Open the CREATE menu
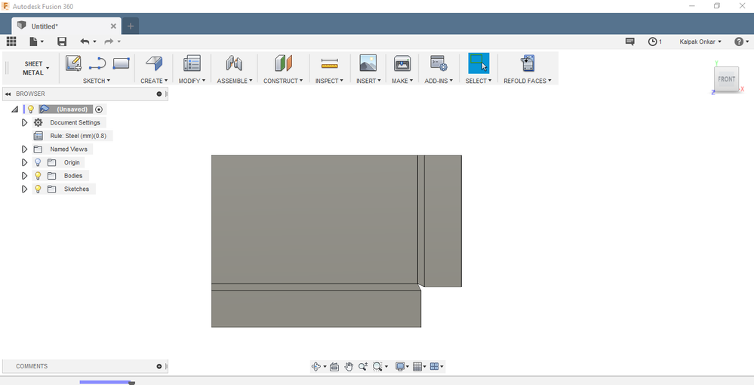The height and width of the screenshot is (385, 754). tap(154, 81)
